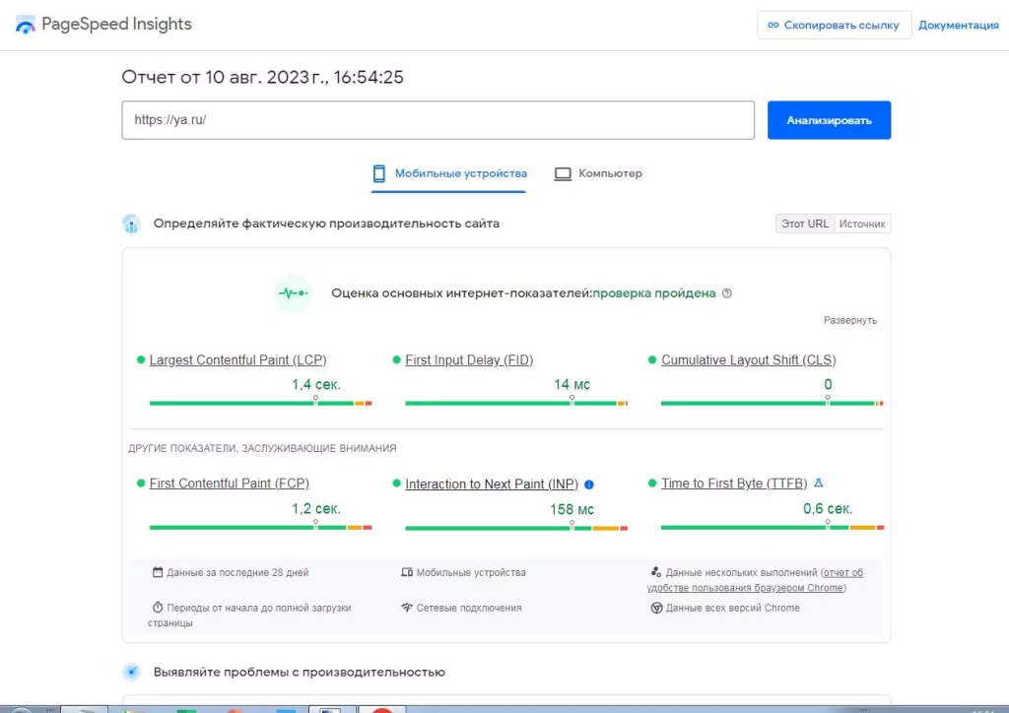Click the wifi icon beside Сетевые подключения
Screen dimensions: 1009x713
pos(407,608)
